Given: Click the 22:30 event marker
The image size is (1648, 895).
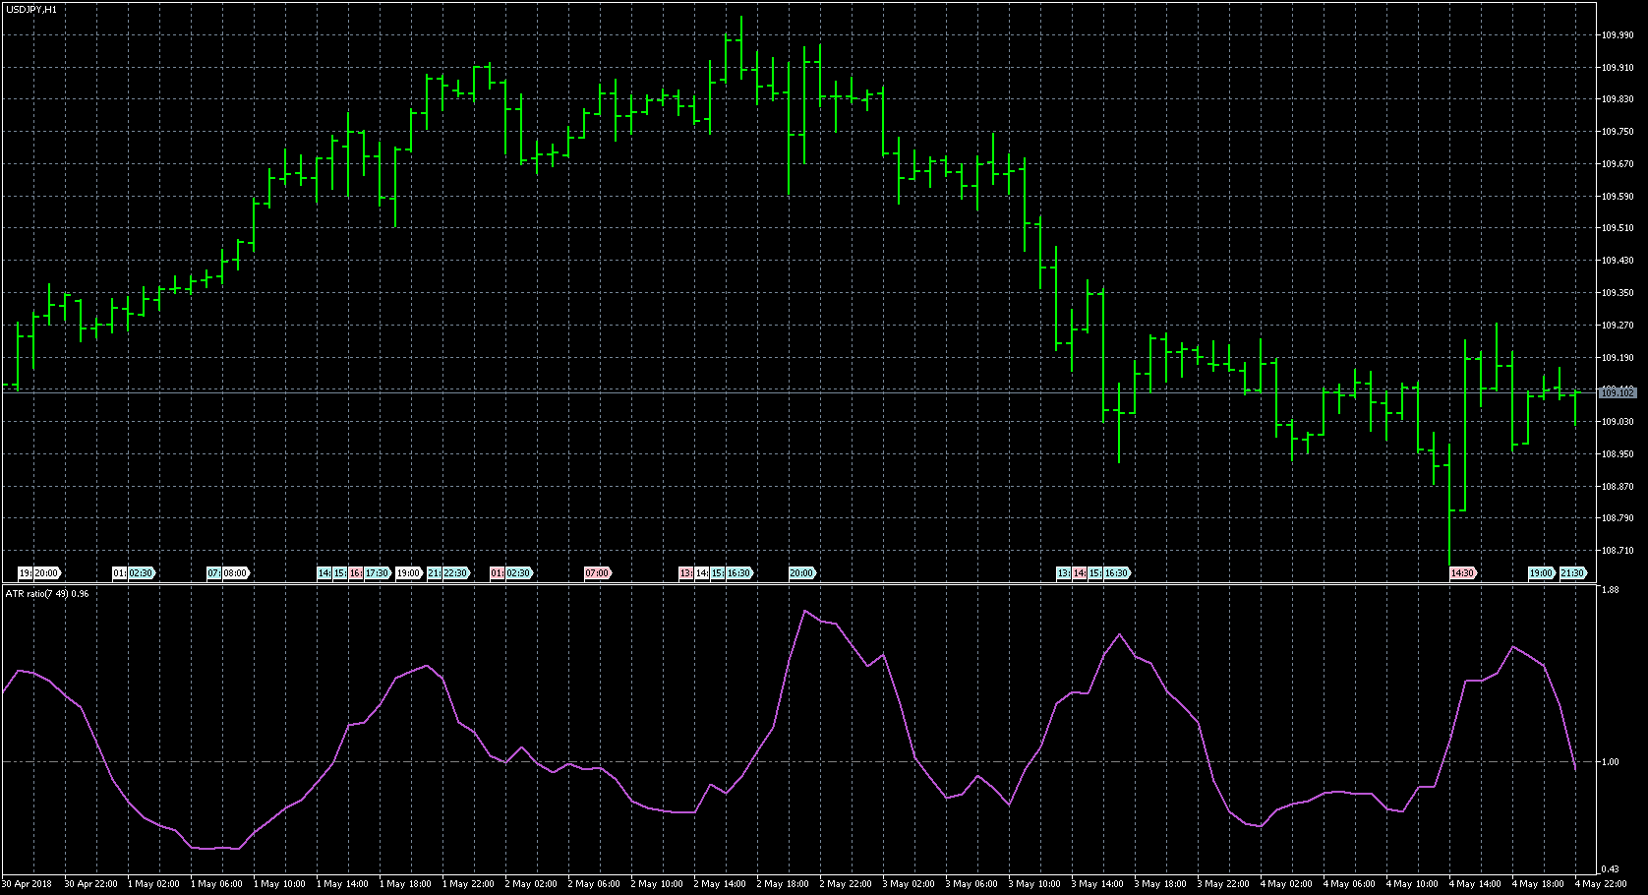Looking at the screenshot, I should (455, 573).
